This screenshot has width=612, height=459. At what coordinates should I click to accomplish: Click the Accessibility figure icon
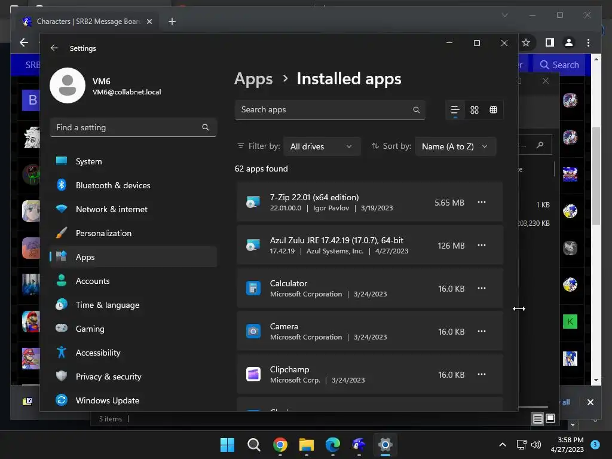(x=62, y=352)
